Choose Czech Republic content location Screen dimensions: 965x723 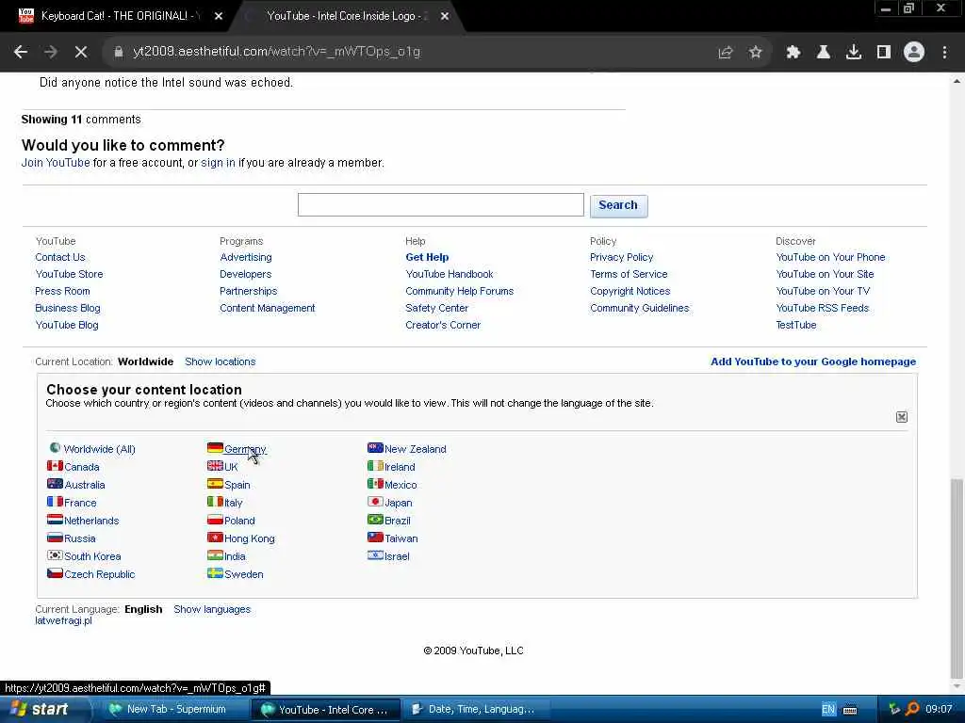click(x=100, y=574)
